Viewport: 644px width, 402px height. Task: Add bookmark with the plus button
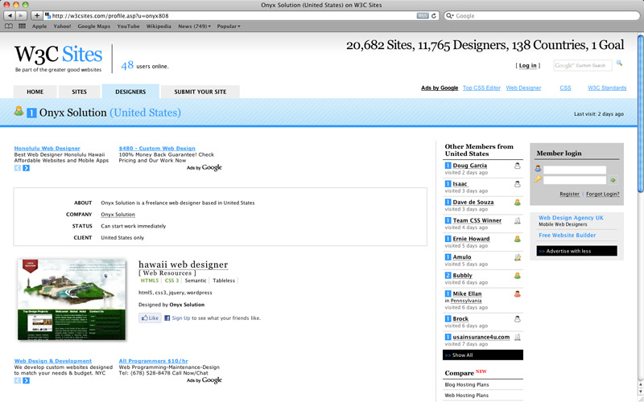pos(36,15)
